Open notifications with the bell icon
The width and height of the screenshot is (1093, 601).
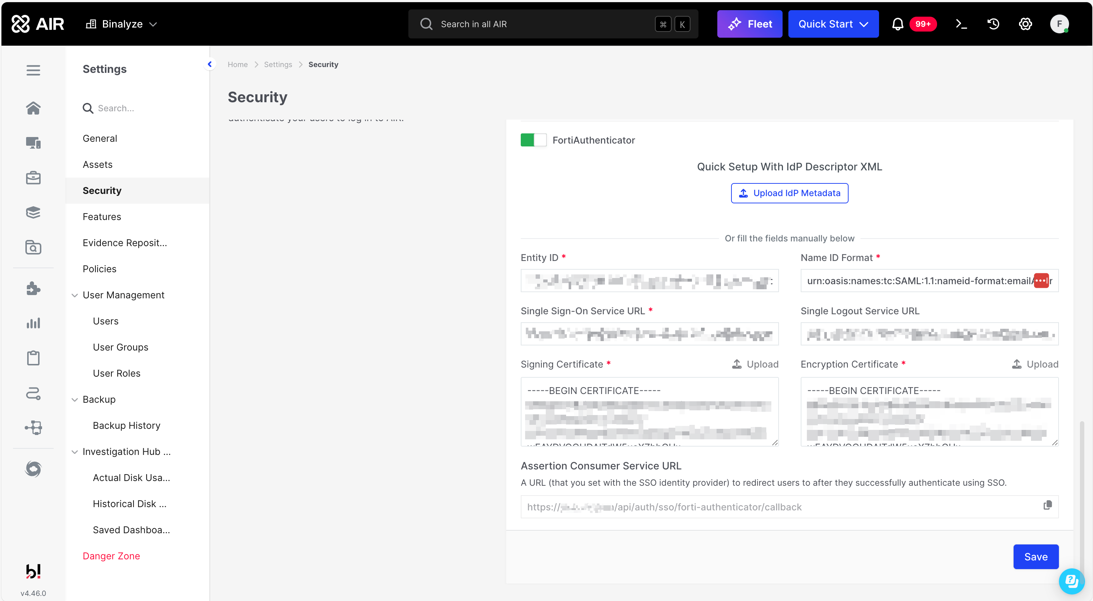pyautogui.click(x=898, y=24)
